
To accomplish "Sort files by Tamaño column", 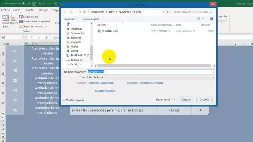I will [205, 25].
